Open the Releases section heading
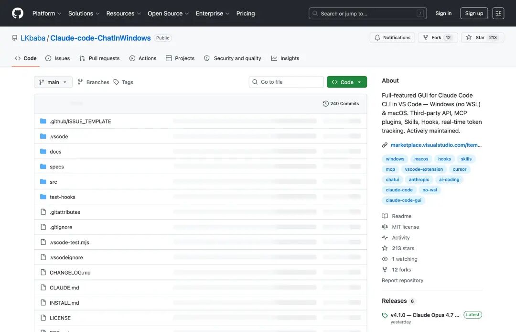516x332 pixels. click(x=394, y=301)
